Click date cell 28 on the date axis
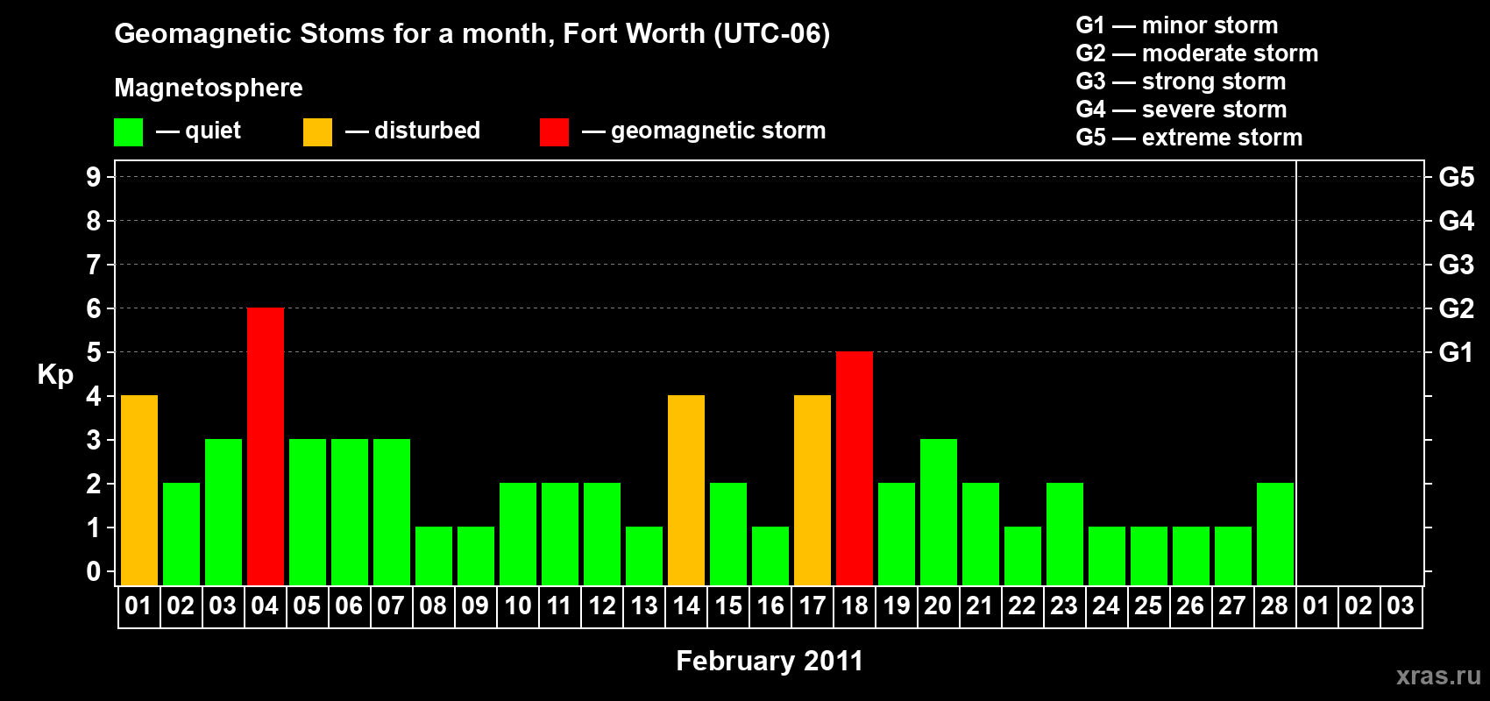The width and height of the screenshot is (1490, 701). (1275, 606)
